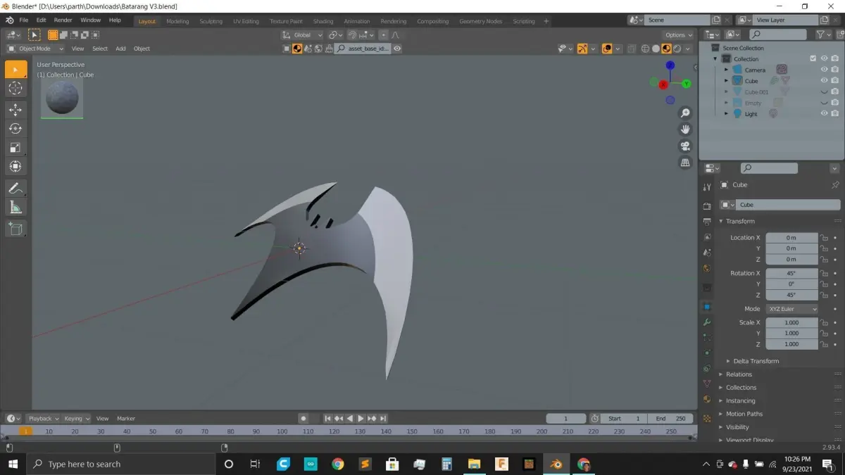Click current frame number field

(565, 419)
